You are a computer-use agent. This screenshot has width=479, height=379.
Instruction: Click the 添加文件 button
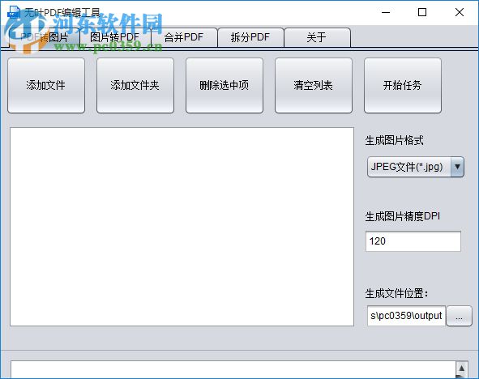tap(46, 86)
